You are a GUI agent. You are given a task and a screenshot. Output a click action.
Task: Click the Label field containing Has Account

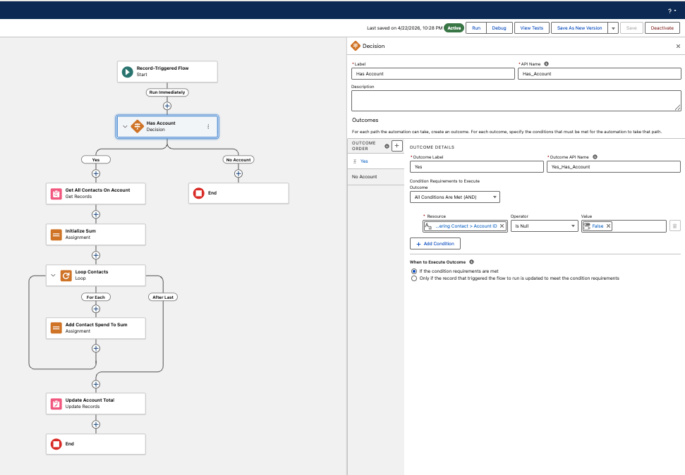click(x=433, y=74)
